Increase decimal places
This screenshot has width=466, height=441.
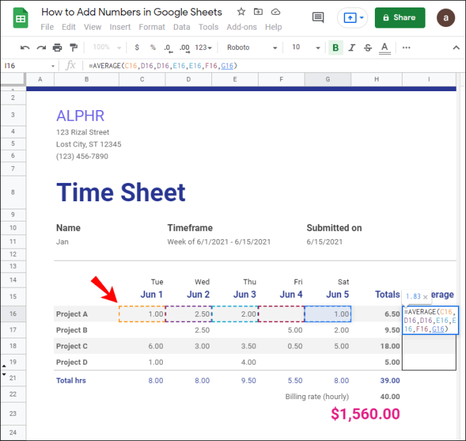click(184, 48)
